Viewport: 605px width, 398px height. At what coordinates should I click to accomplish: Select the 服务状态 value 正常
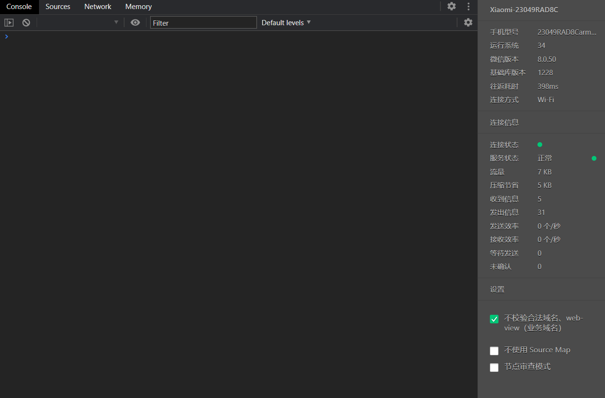click(x=545, y=158)
